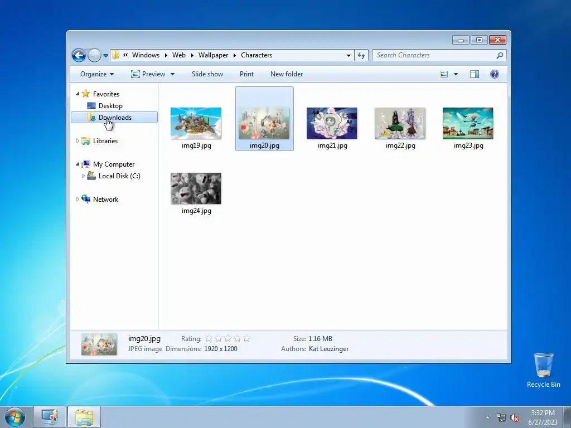Create a New folder from toolbar
This screenshot has width=571, height=428.
pos(287,74)
